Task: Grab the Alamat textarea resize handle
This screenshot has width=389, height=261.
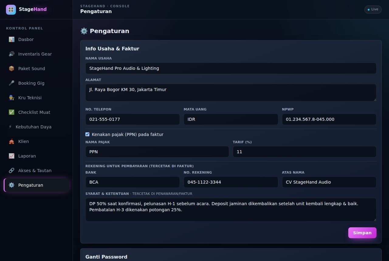Action: [x=374, y=99]
